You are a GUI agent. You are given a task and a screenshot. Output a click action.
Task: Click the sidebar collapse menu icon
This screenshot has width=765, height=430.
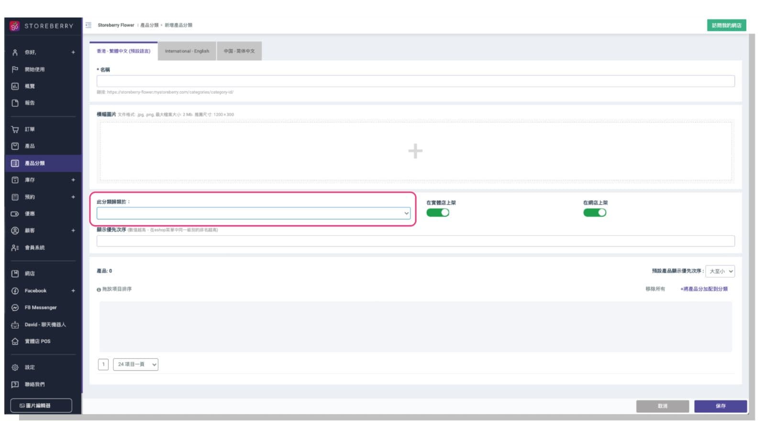point(89,25)
